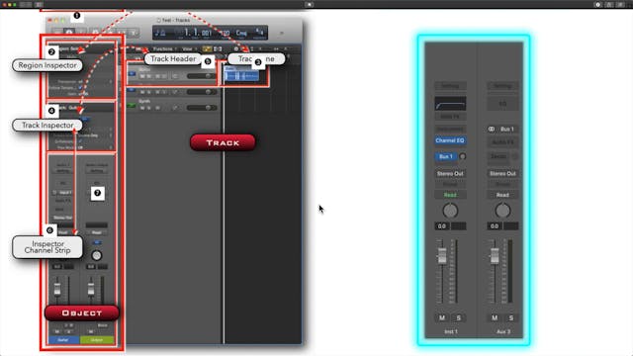Image resolution: width=633 pixels, height=356 pixels.
Task: Click Inst 1 channel name label
Action: pos(451,331)
